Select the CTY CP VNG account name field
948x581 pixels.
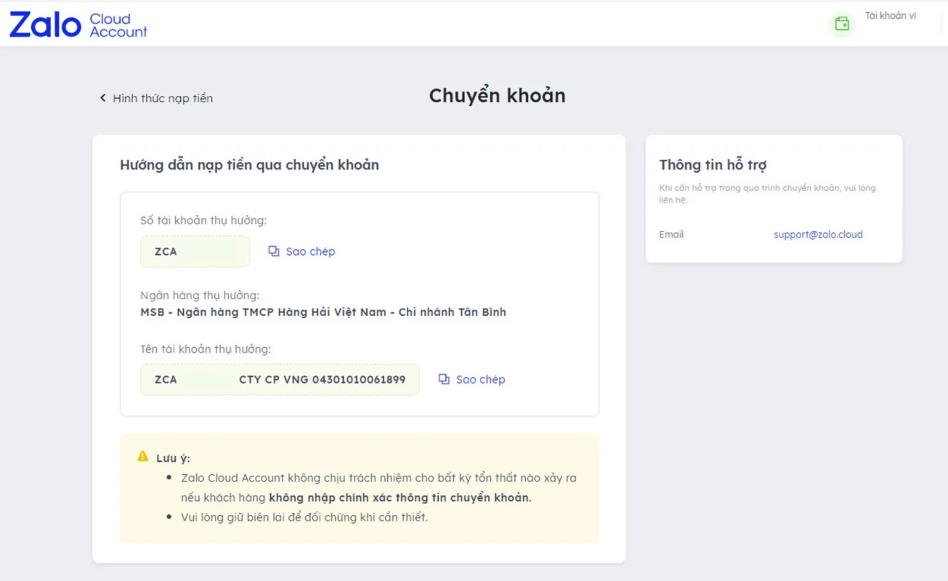click(x=280, y=379)
